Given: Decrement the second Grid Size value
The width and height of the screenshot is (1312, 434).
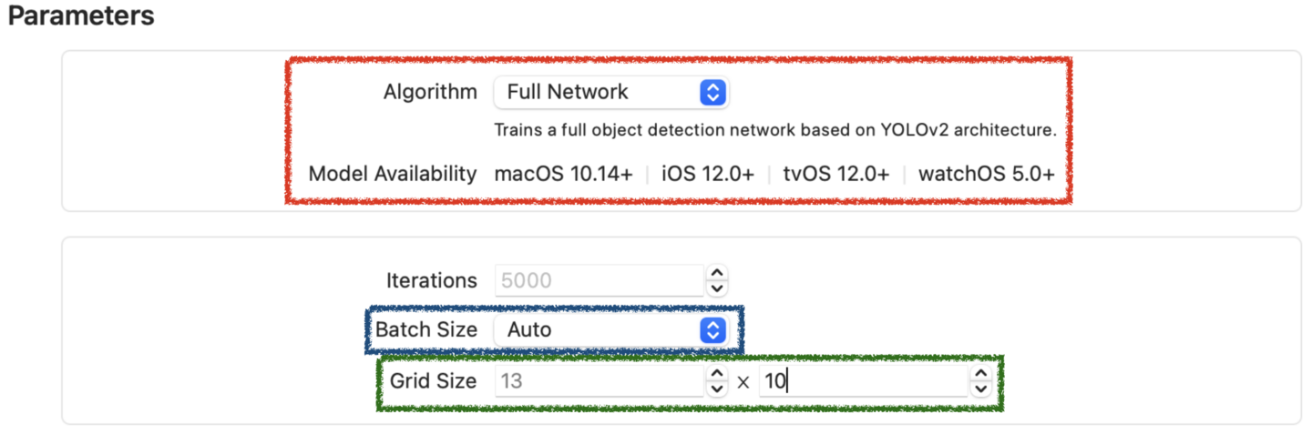Looking at the screenshot, I should (x=980, y=388).
